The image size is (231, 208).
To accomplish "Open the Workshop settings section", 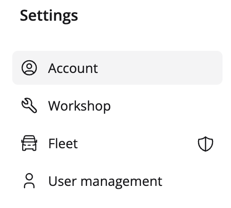I will pyautogui.click(x=117, y=105).
